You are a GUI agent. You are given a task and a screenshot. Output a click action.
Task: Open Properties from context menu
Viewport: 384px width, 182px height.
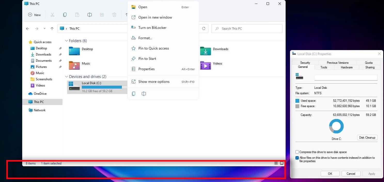point(163,69)
